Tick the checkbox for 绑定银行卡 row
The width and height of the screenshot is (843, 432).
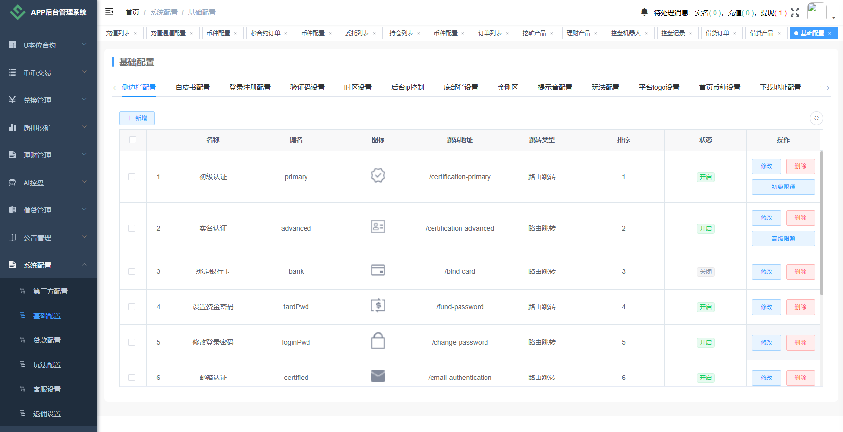point(132,271)
